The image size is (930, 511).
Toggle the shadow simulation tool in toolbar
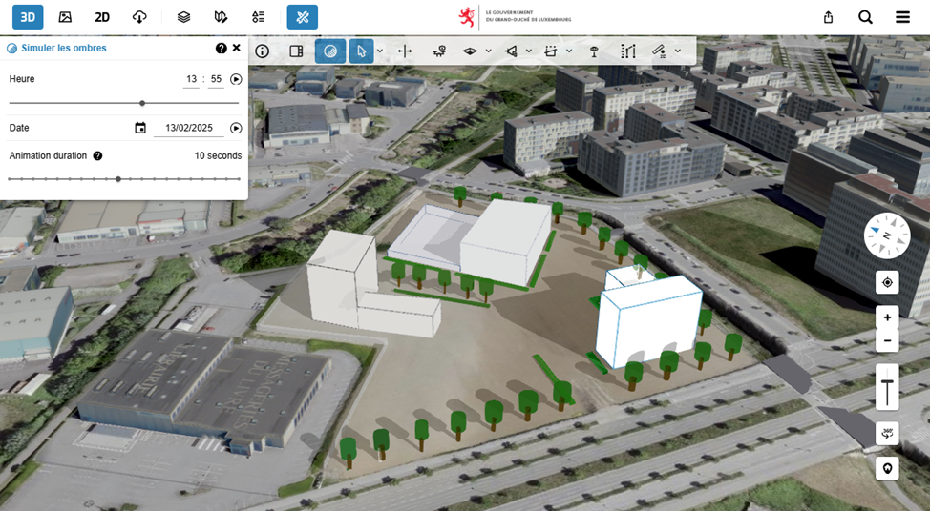click(x=330, y=51)
